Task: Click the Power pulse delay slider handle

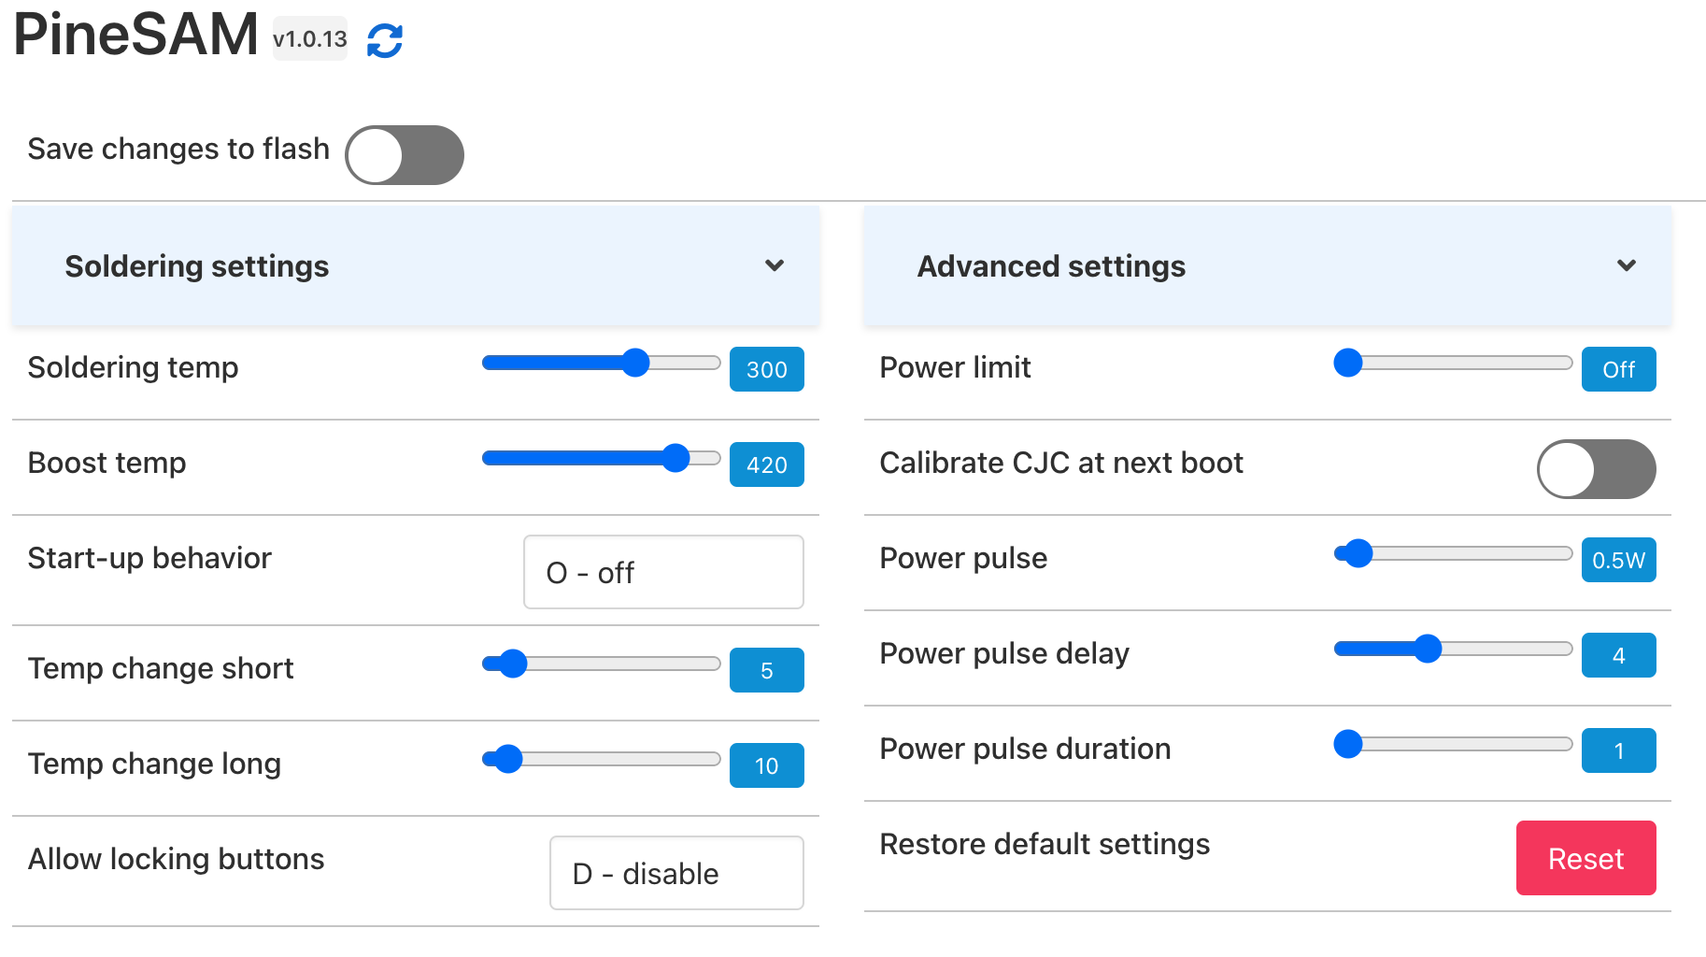Action: point(1428,648)
